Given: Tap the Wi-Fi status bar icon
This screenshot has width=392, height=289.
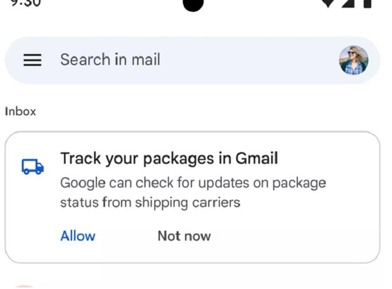Looking at the screenshot, I should tap(327, 3).
